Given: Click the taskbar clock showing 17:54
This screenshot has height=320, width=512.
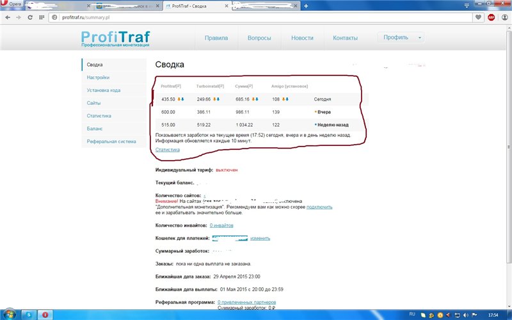Looking at the screenshot, I should [x=493, y=315].
